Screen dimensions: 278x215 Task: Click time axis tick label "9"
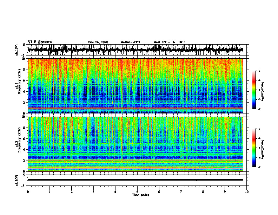(225, 192)
